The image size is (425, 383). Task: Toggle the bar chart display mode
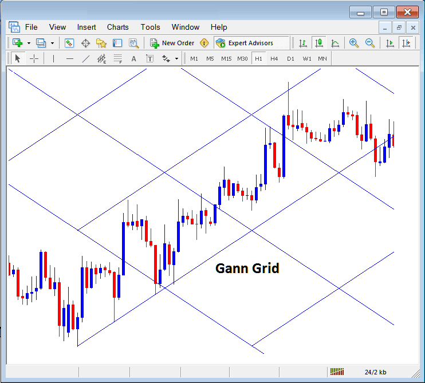302,43
